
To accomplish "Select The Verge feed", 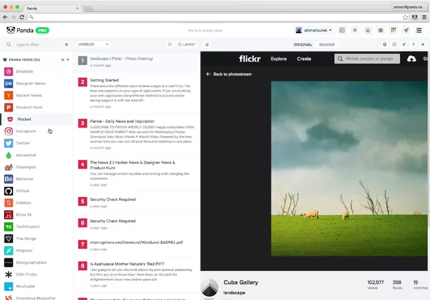I will [x=26, y=239].
